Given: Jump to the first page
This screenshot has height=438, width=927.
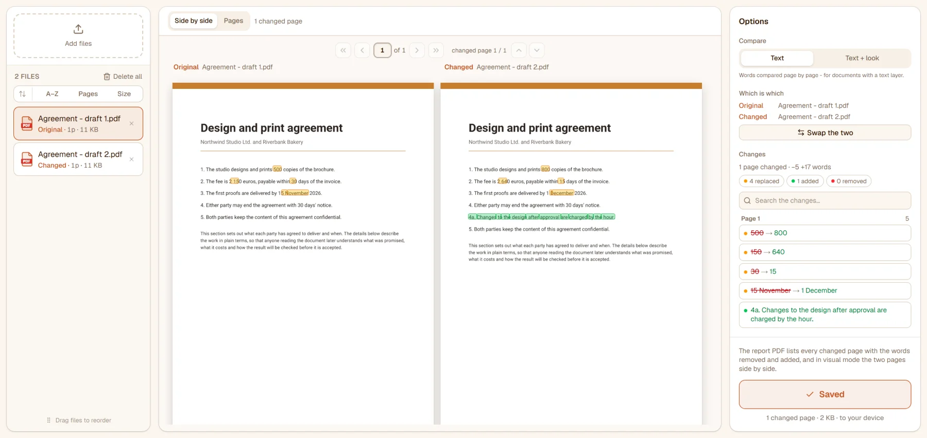Looking at the screenshot, I should [343, 50].
